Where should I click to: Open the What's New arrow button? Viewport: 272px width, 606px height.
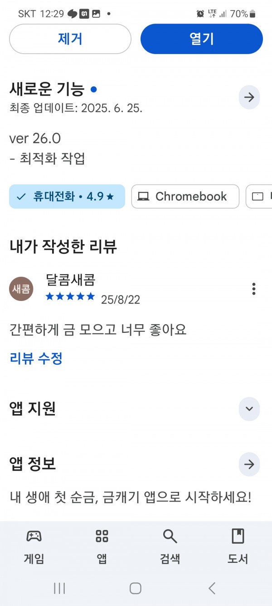(249, 97)
